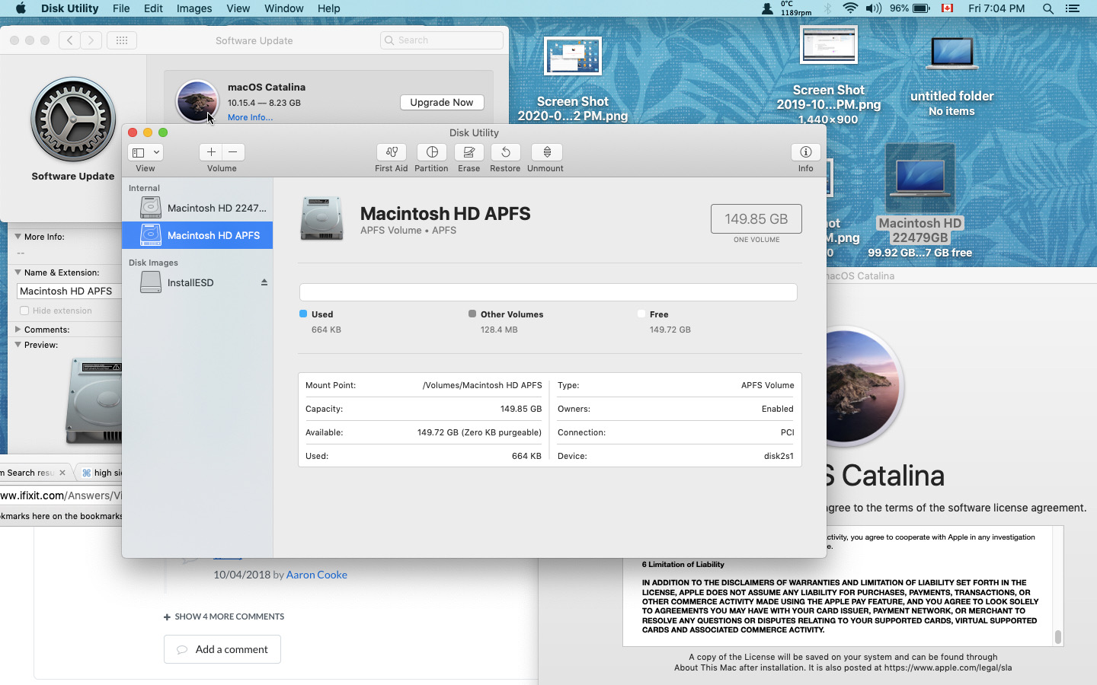Click the Aaron Cooke author link
This screenshot has width=1097, height=685.
(317, 575)
